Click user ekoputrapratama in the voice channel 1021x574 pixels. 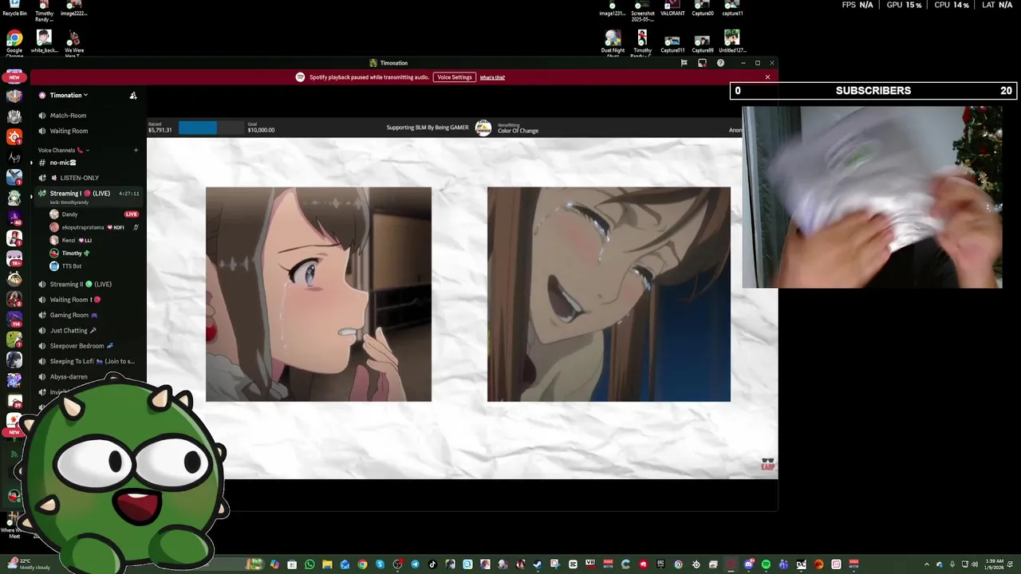pyautogui.click(x=83, y=227)
